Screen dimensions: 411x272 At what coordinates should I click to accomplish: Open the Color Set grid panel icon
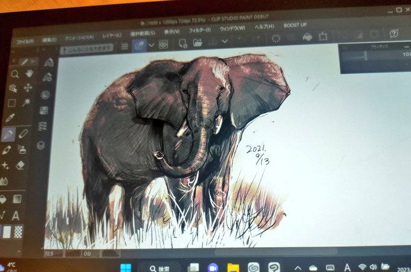tap(44, 110)
